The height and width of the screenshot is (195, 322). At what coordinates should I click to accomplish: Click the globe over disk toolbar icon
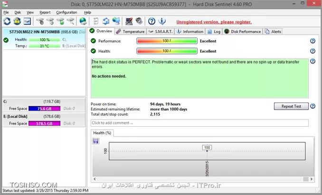pyautogui.click(x=83, y=21)
